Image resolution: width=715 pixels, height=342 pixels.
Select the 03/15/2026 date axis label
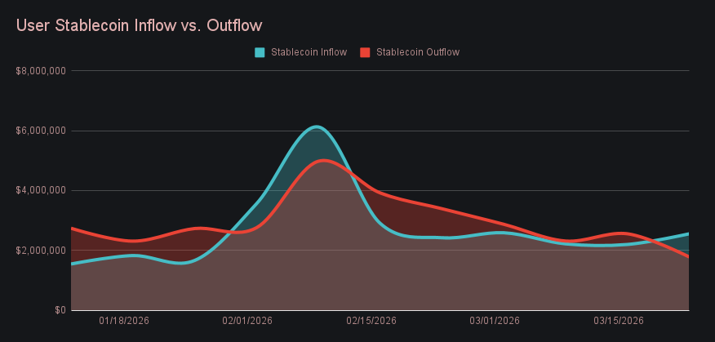coord(619,321)
